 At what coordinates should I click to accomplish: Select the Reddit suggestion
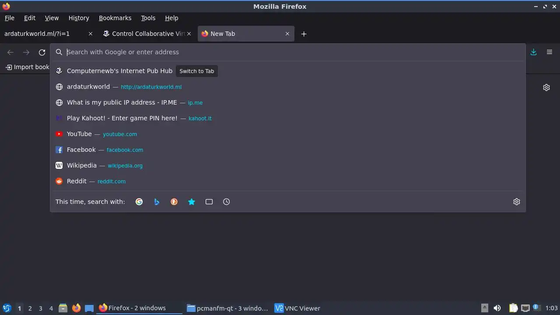tap(288, 181)
